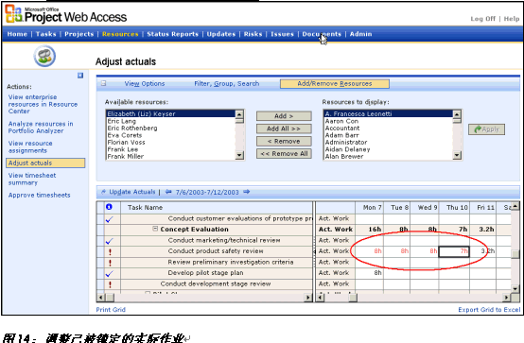Open the Resources menu item
The width and height of the screenshot is (524, 343).
120,34
